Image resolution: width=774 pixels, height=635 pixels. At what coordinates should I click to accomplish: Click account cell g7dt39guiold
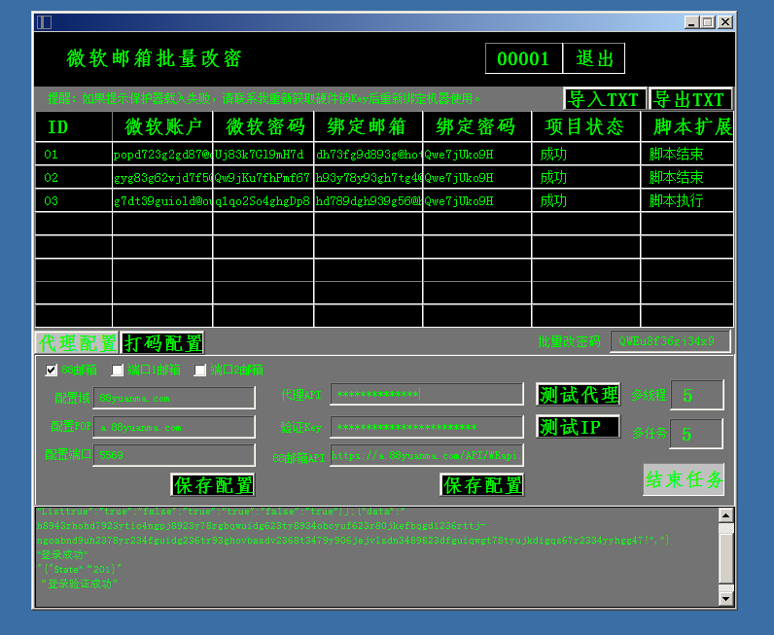(x=163, y=201)
